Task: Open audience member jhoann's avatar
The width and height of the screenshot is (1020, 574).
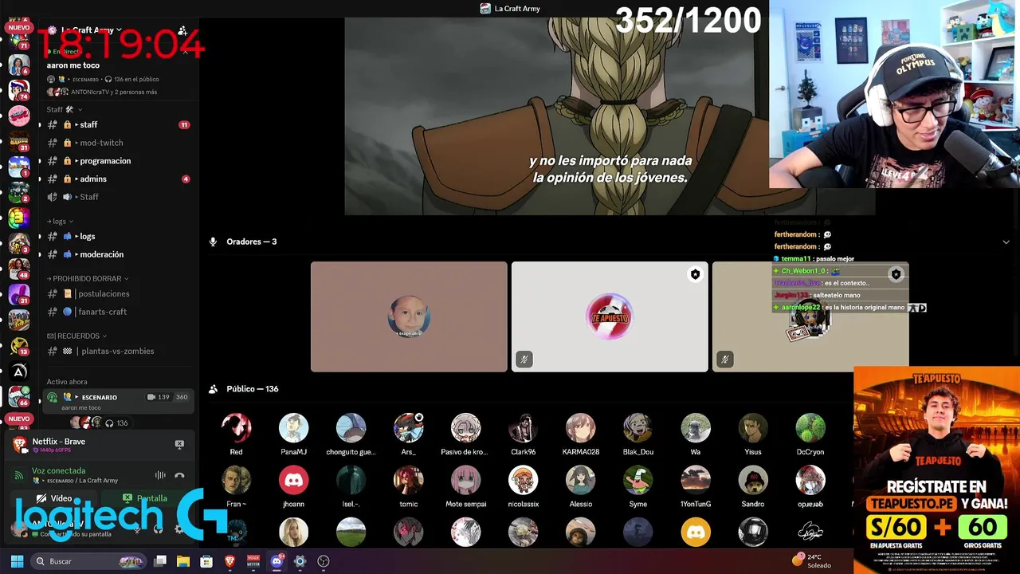Action: (293, 481)
